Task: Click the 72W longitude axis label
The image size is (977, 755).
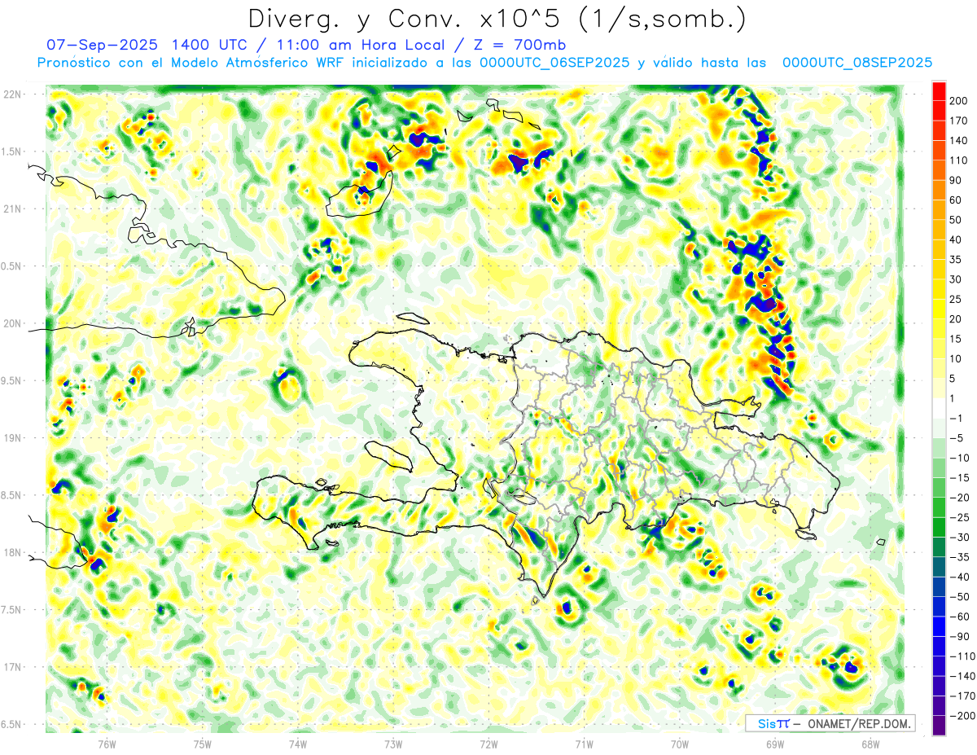Action: coord(488,743)
